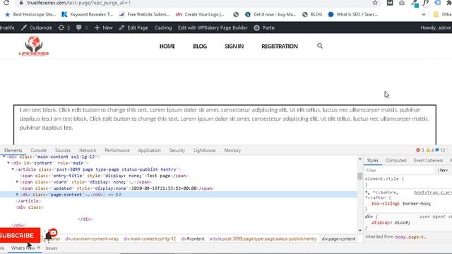Click div.page-content breadcrumb

(339, 238)
